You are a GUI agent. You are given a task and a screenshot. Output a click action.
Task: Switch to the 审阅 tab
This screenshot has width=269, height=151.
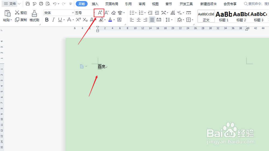click(x=142, y=4)
